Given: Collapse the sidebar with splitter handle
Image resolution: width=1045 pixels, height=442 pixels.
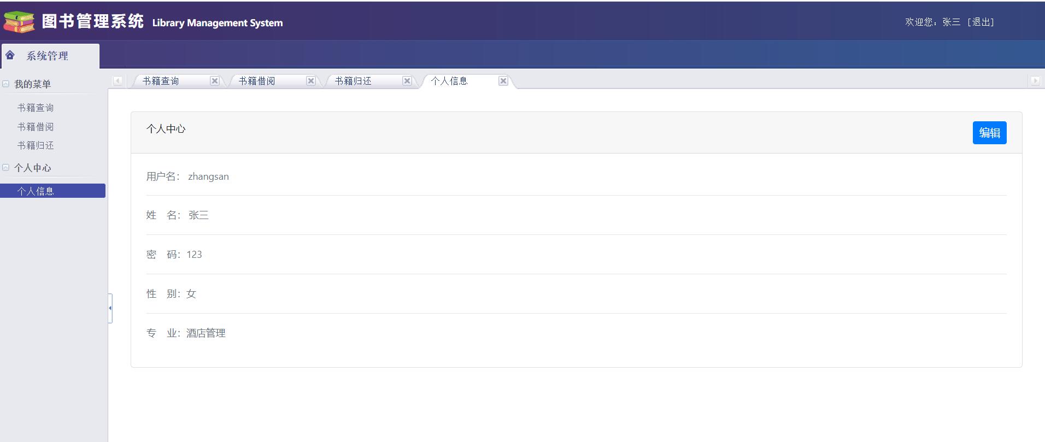Looking at the screenshot, I should (x=110, y=308).
